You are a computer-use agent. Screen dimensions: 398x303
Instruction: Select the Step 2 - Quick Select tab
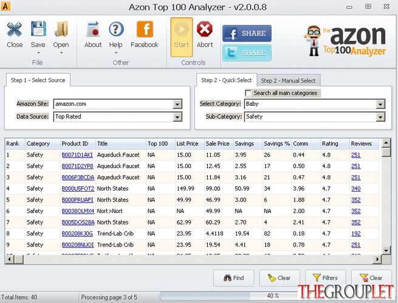[x=226, y=80]
